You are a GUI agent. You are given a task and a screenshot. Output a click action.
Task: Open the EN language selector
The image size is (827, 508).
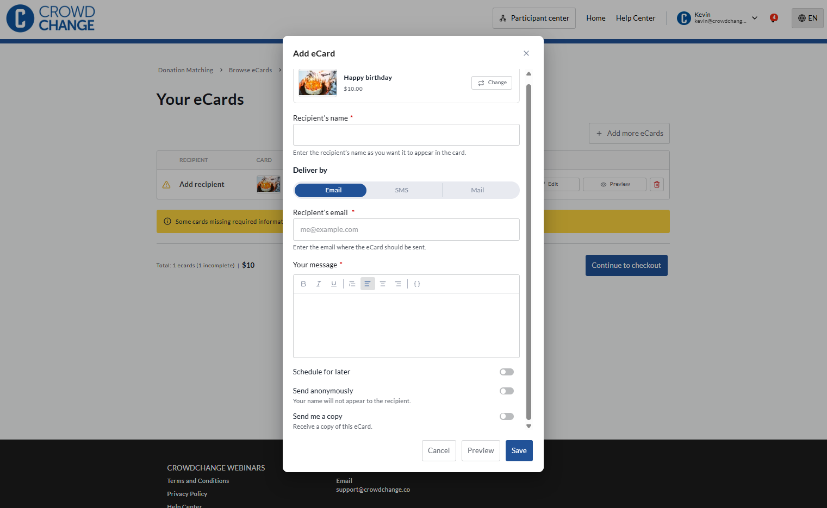pos(807,18)
